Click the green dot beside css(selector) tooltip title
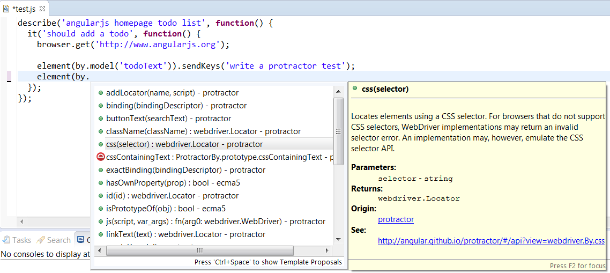Screen dimensions: 610x273 point(355,89)
